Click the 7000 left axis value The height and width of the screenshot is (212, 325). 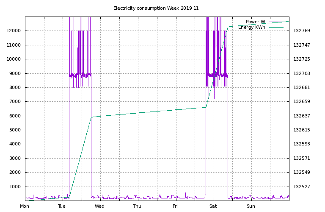point(15,101)
